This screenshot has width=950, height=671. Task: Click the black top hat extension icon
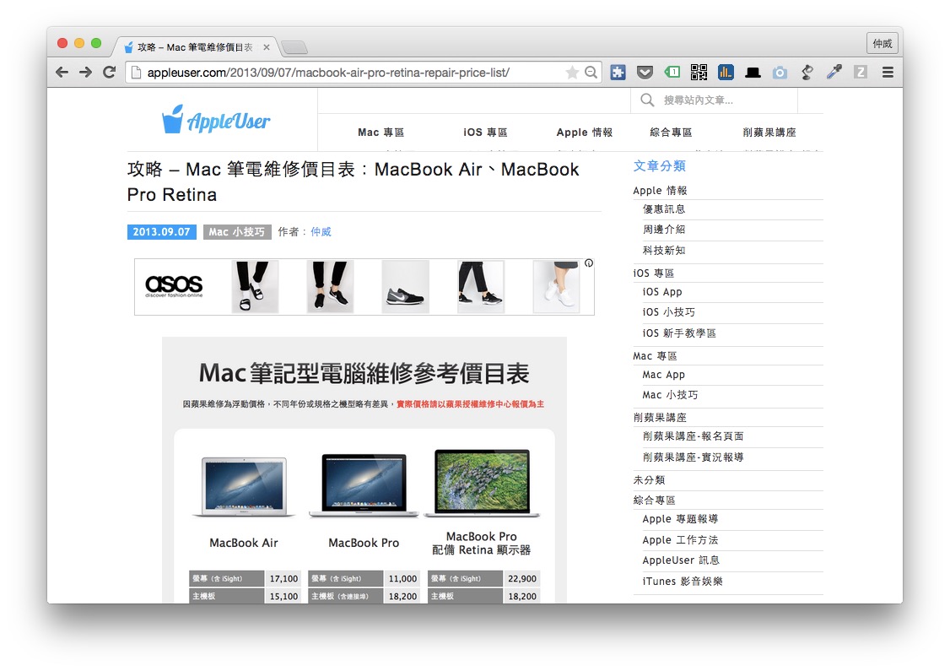[753, 73]
